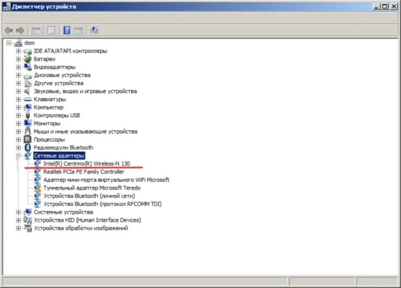The image size is (401, 288).
Task: Click the speaker icon for Звуковые устройства
Action: click(27, 91)
